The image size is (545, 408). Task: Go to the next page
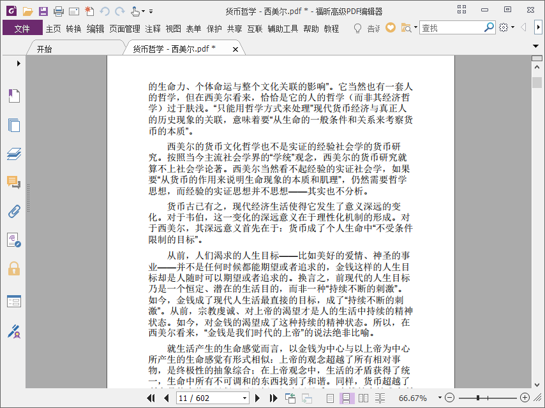point(258,398)
